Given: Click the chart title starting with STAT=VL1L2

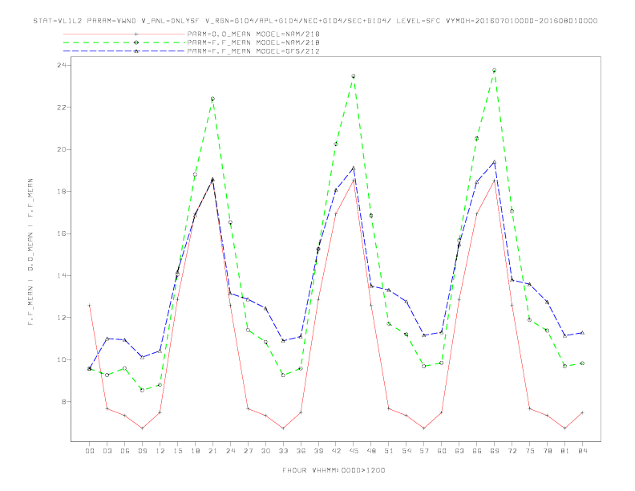Looking at the screenshot, I should [x=315, y=21].
